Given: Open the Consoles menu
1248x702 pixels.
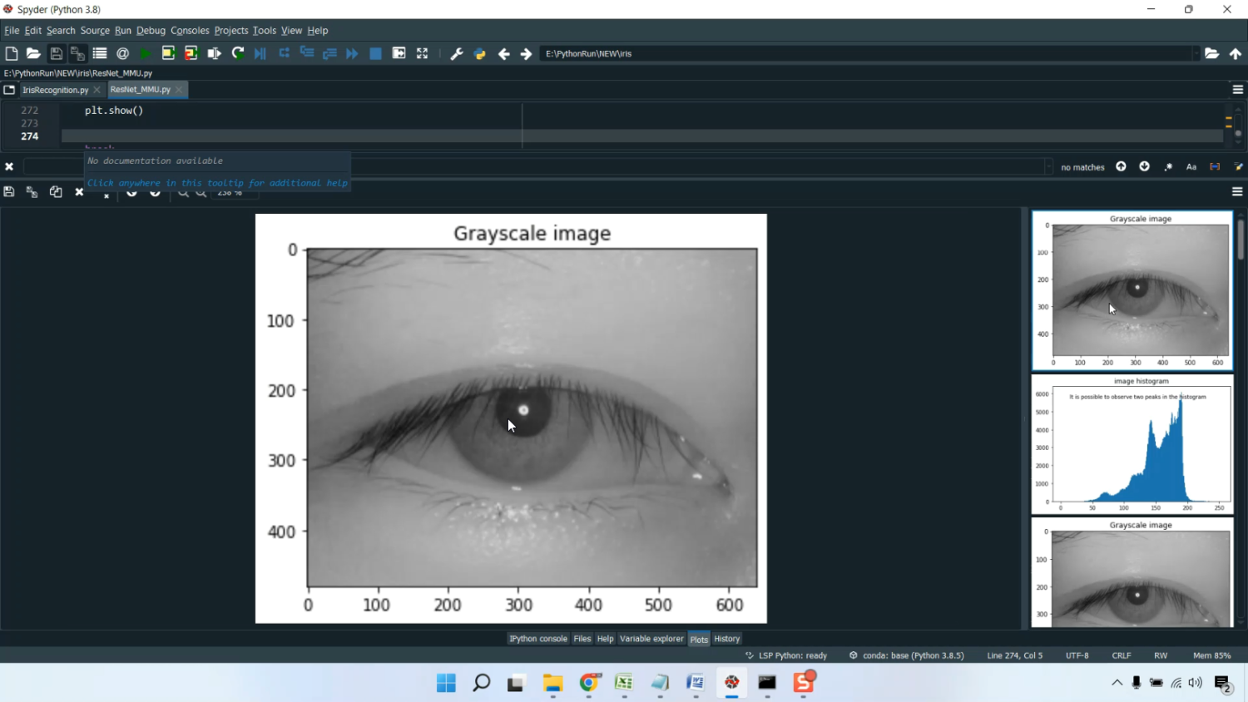Looking at the screenshot, I should pos(190,31).
